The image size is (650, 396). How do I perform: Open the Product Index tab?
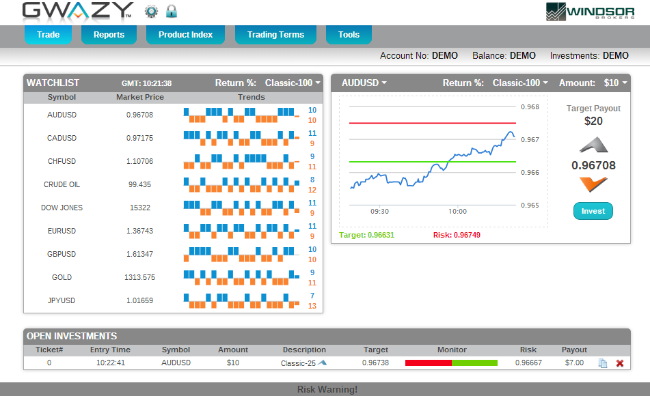pyautogui.click(x=185, y=35)
